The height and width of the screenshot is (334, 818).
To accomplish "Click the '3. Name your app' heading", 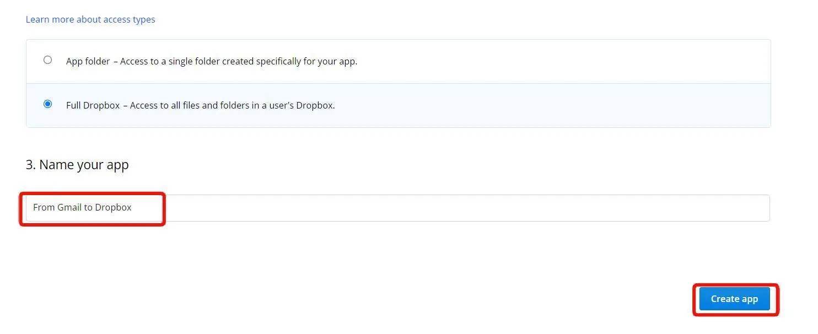I will 77,165.
